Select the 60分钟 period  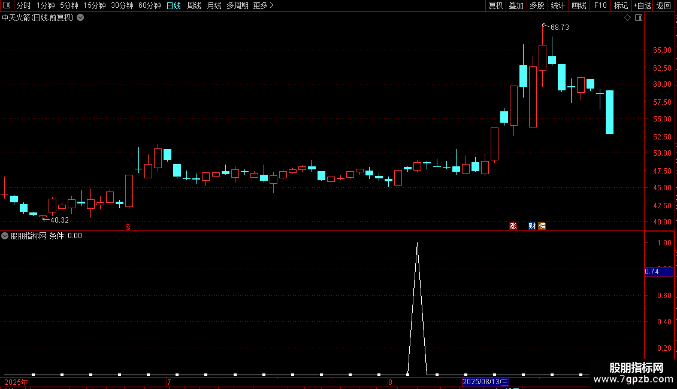tap(149, 5)
